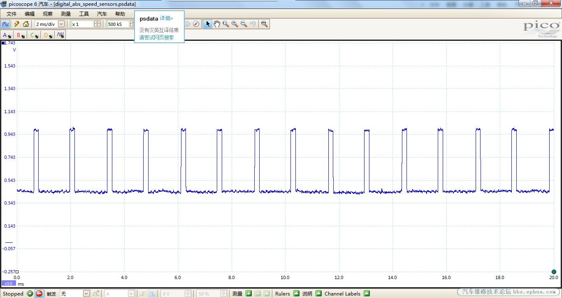
Task: Adjust the 500 kS samples stepper
Action: [132, 24]
